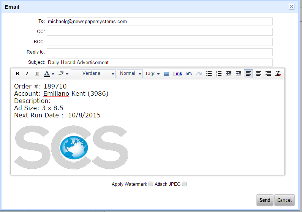This screenshot has width=302, height=212.
Task: Click the 'Description:' line in body
Action: (x=32, y=101)
